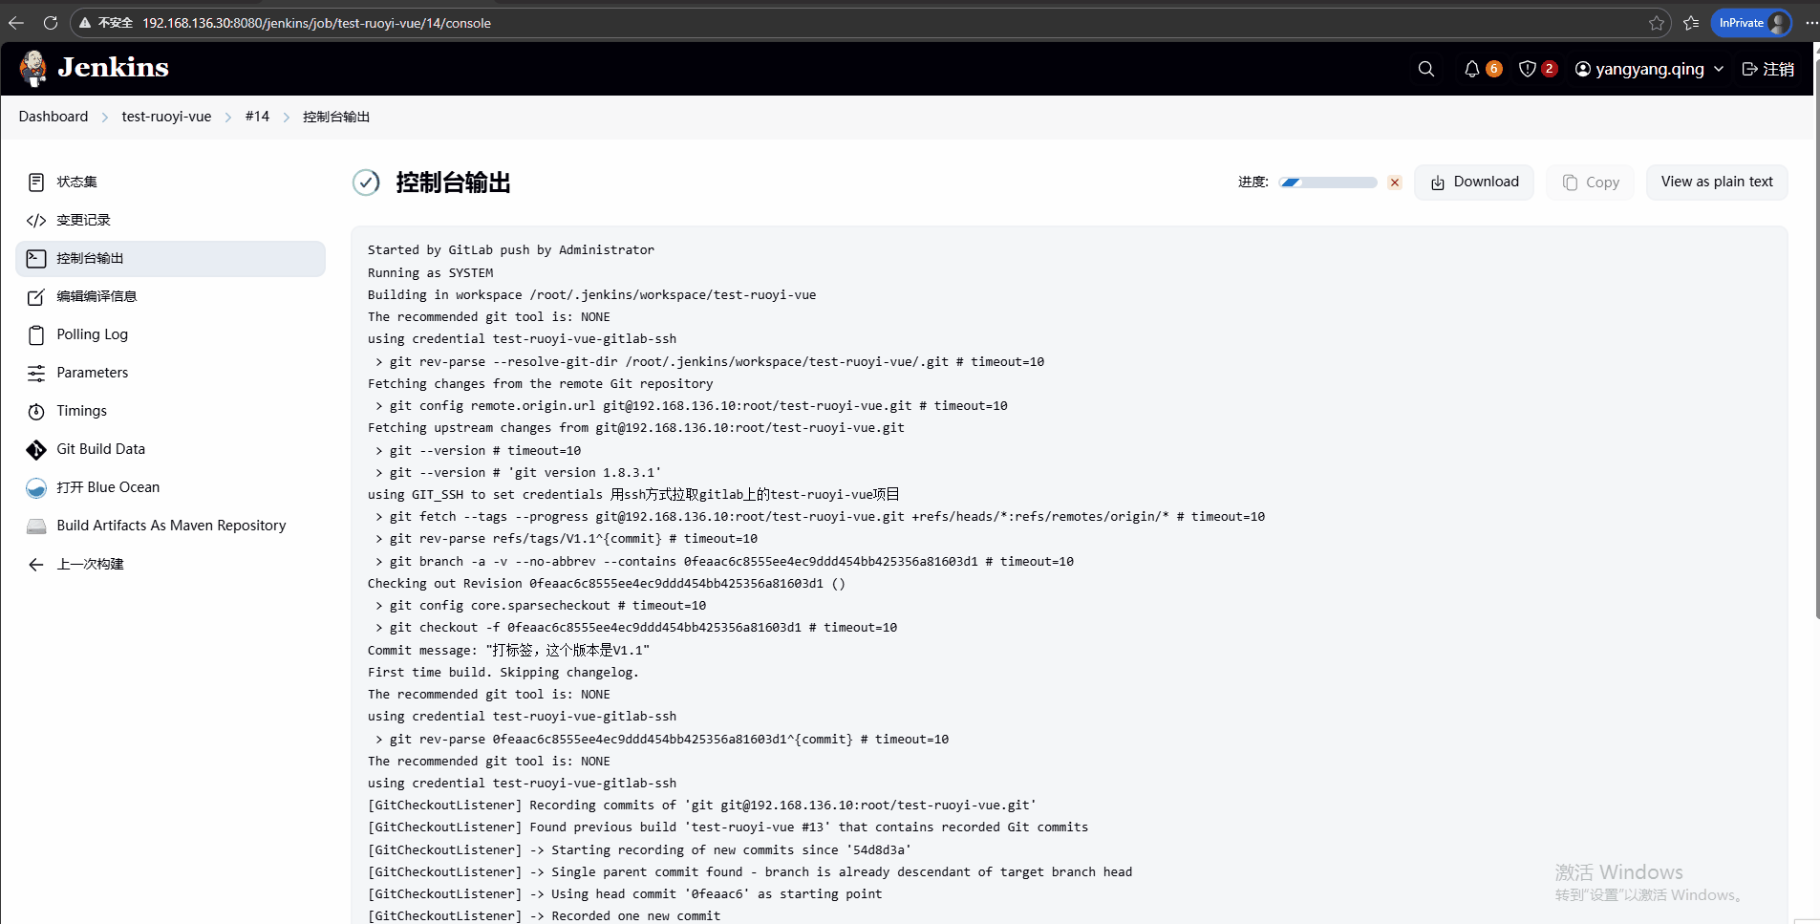Click the Git Build Data diamond icon
This screenshot has height=924, width=1820.
pyautogui.click(x=36, y=450)
